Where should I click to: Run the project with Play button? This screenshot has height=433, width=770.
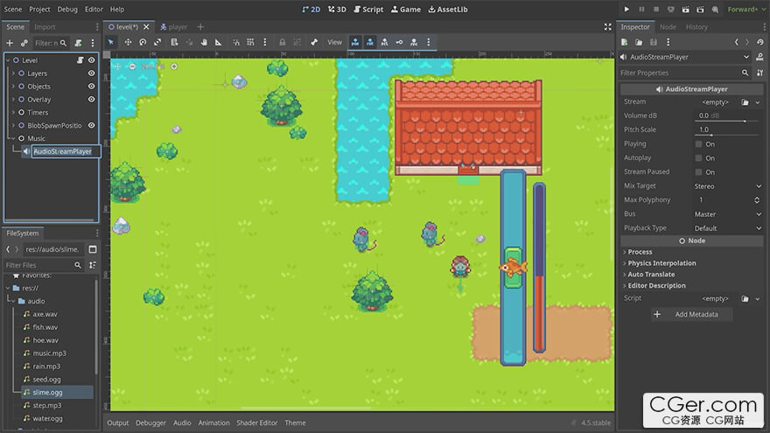(626, 9)
